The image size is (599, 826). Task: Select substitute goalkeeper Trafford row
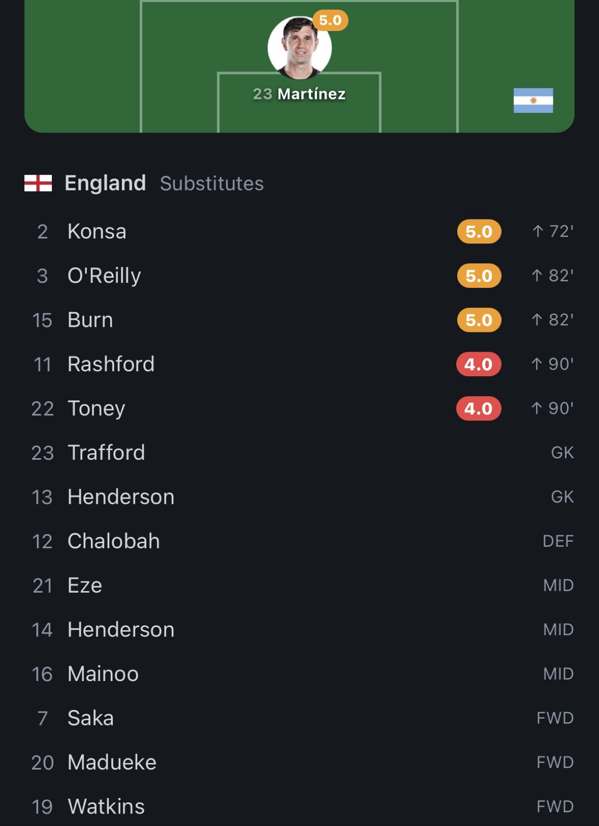pyautogui.click(x=299, y=453)
